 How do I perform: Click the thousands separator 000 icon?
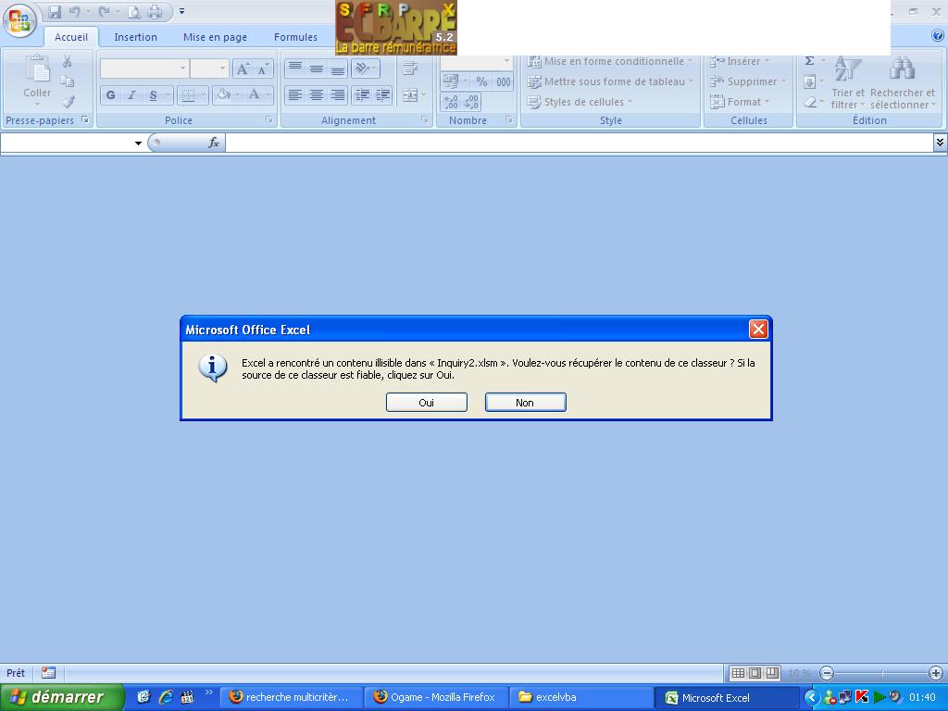coord(503,81)
